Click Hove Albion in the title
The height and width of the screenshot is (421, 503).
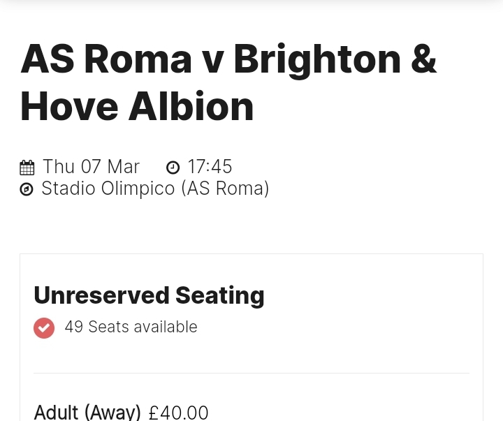[137, 106]
